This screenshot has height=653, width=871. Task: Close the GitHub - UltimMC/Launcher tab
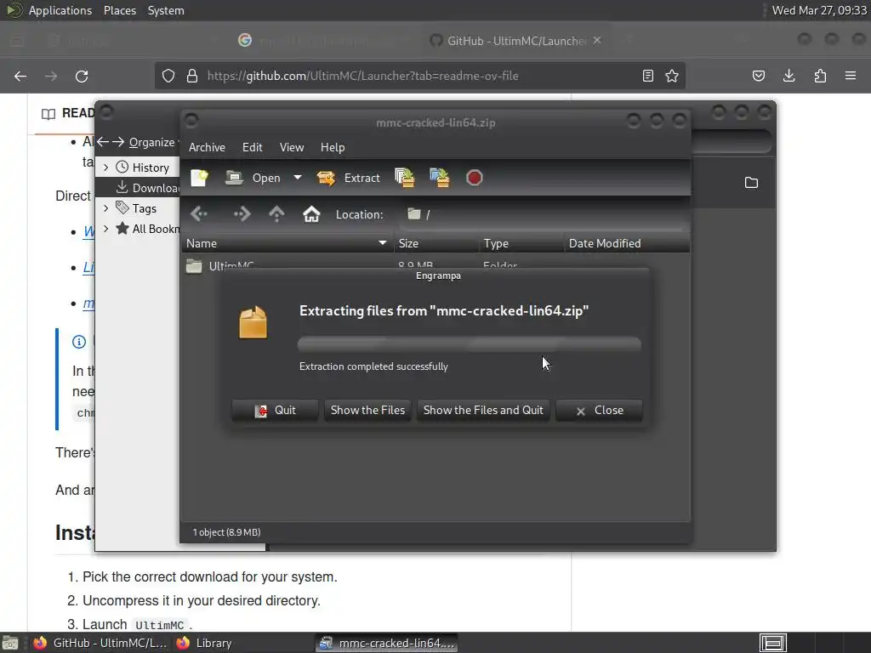[597, 41]
